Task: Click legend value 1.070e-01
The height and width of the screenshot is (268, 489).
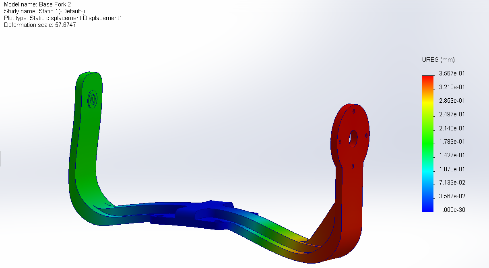Action: click(452, 169)
